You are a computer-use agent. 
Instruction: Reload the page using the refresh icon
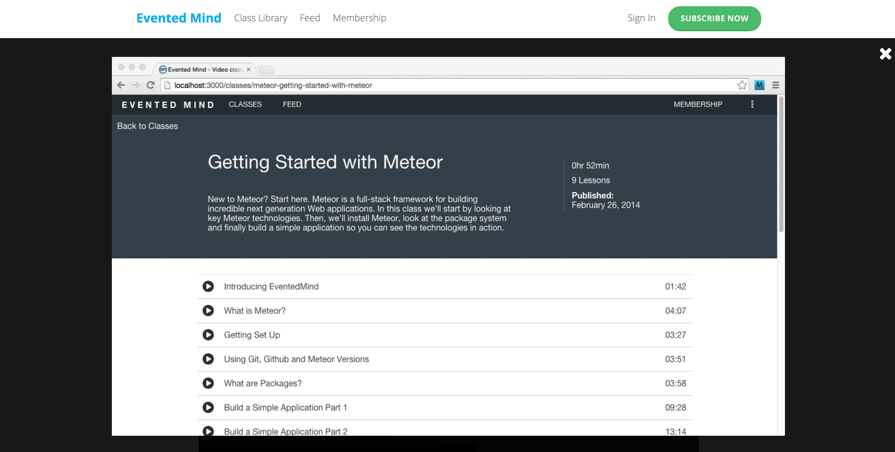click(x=150, y=85)
